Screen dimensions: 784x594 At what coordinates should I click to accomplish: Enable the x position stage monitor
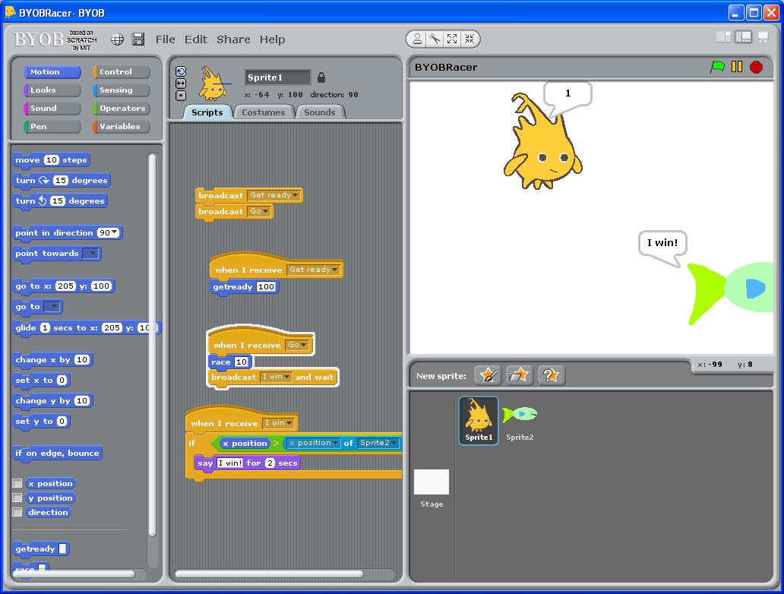click(17, 484)
